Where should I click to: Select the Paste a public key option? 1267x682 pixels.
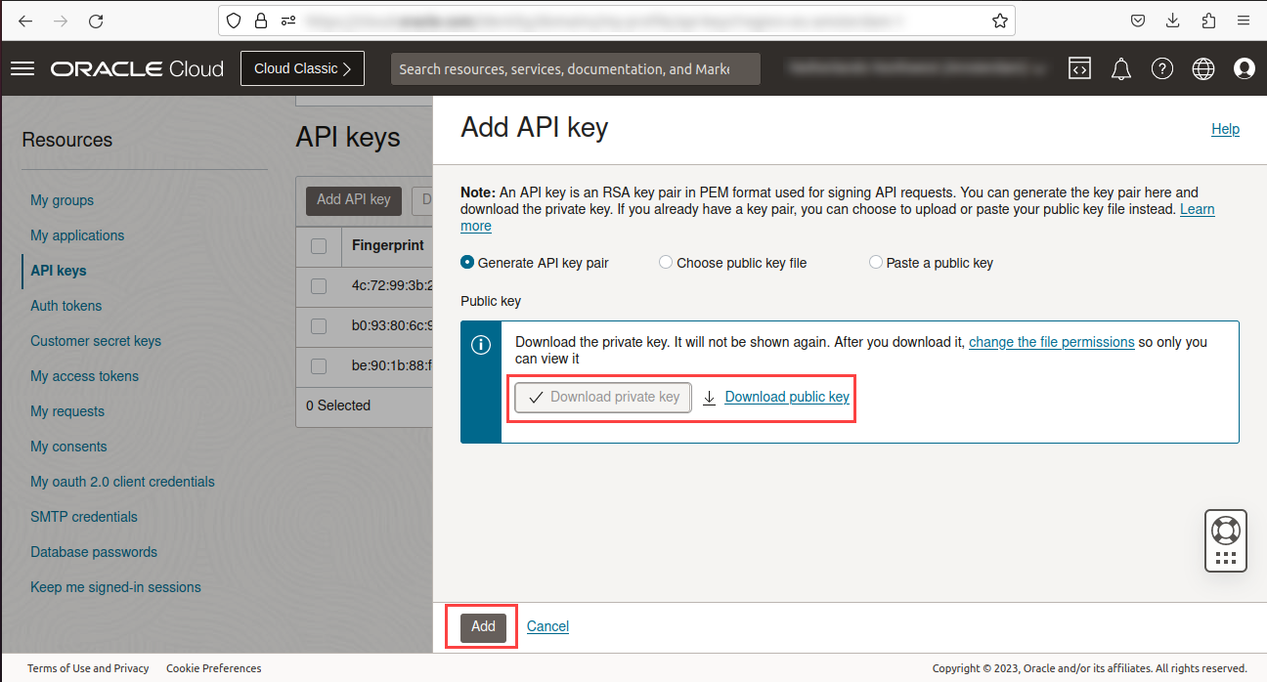point(875,262)
